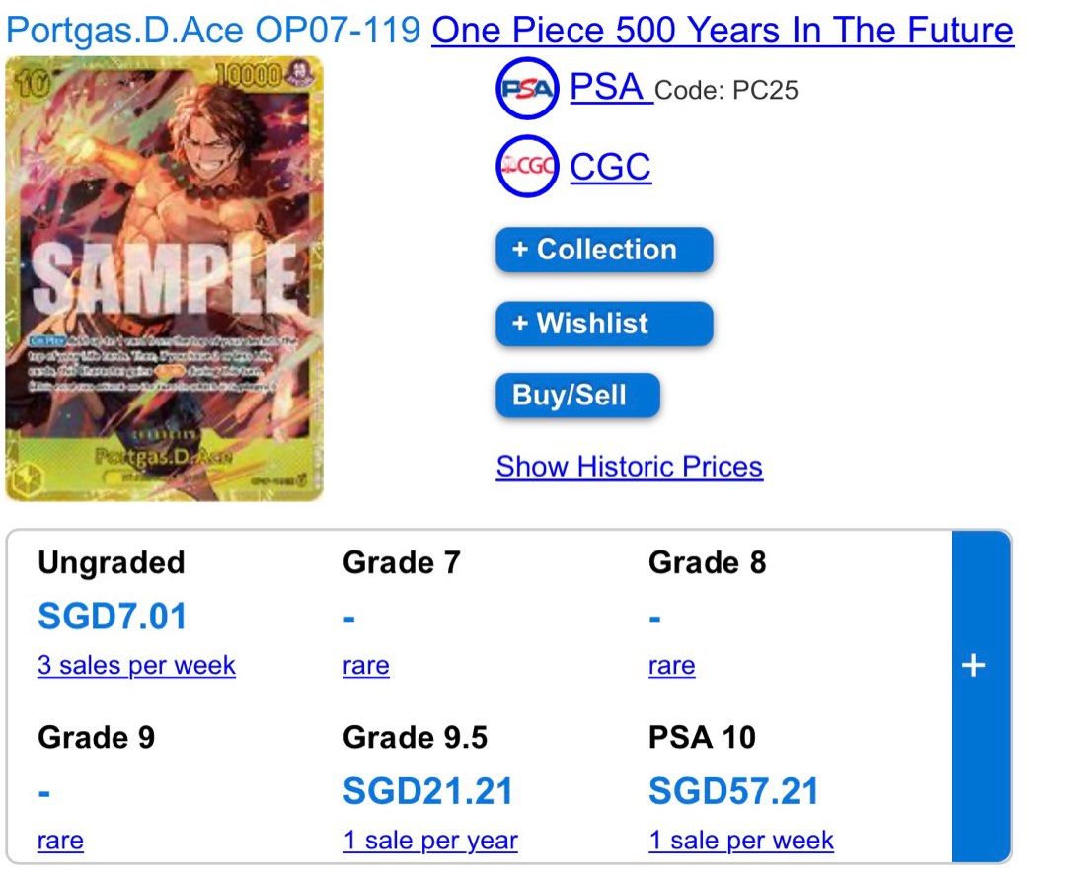The height and width of the screenshot is (880, 1066).
Task: Click the PSA logo icon
Action: (527, 90)
